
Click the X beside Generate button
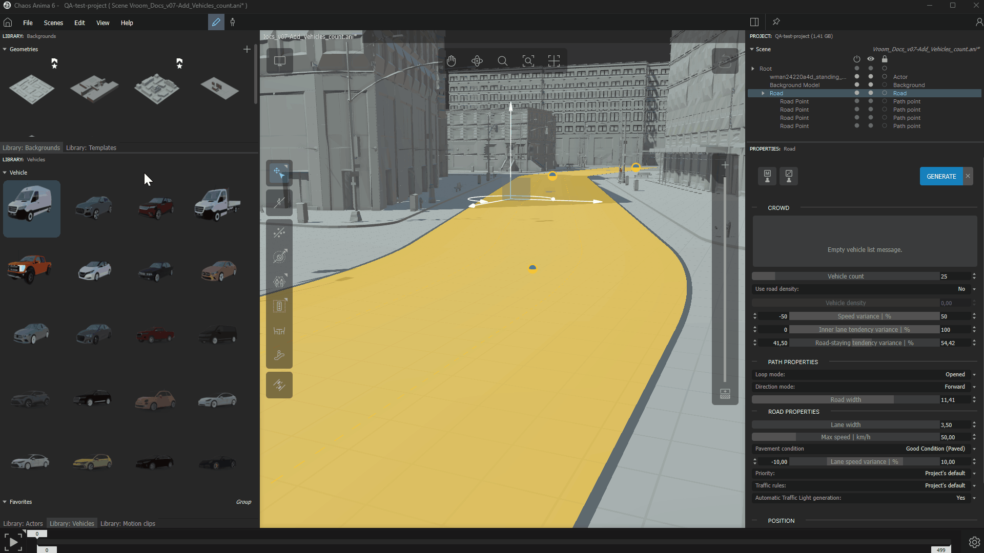(968, 176)
